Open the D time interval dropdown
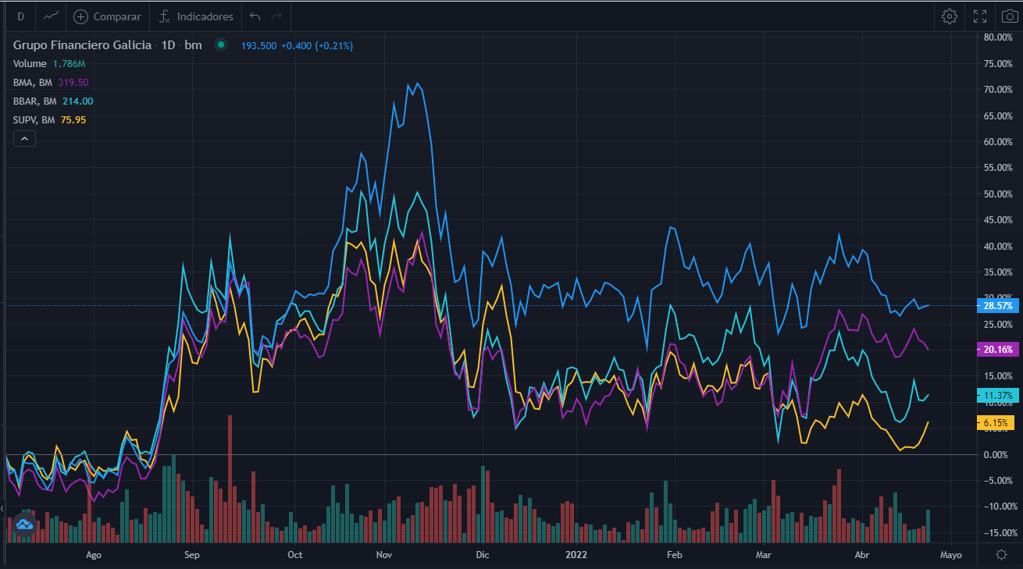This screenshot has width=1023, height=569. coord(21,16)
